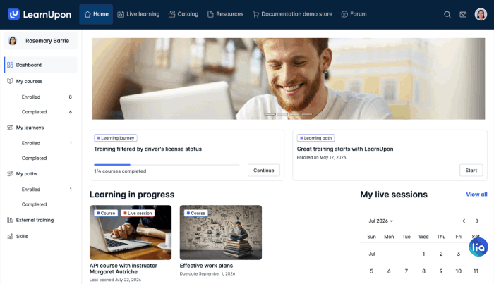This screenshot has height=284, width=494.
Task: Click the My courses book icon
Action: pyautogui.click(x=10, y=81)
